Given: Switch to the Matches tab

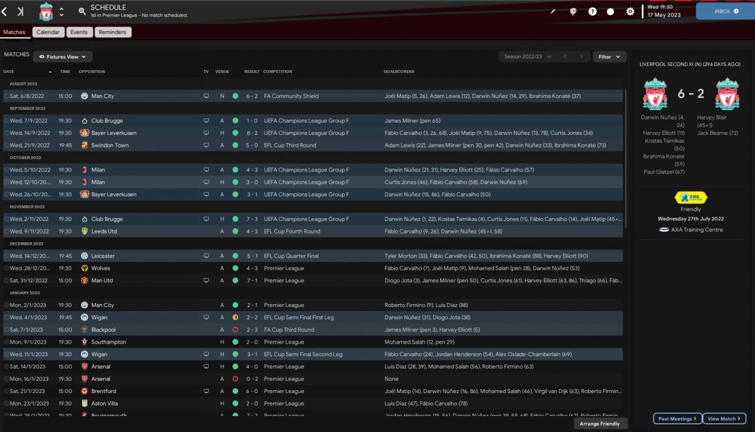Looking at the screenshot, I should 14,32.
